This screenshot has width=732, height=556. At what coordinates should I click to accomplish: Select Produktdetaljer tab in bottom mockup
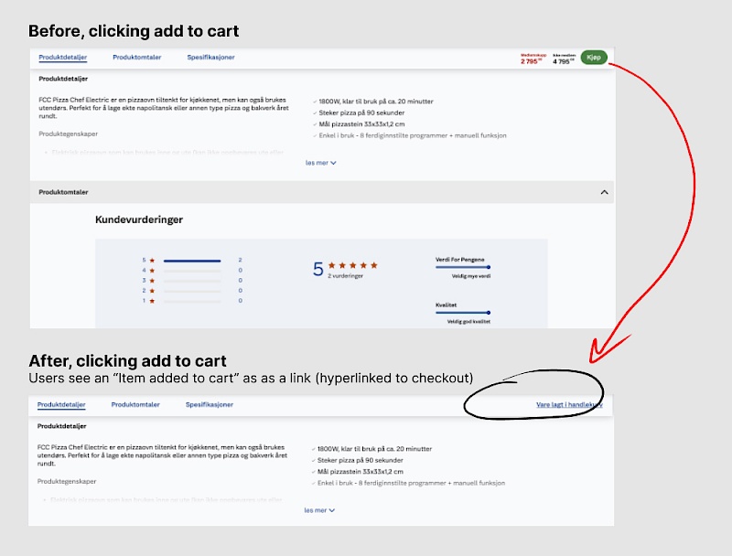pos(61,405)
